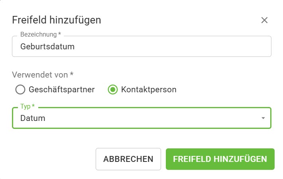Screen dimensions: 283x179
Task: Focus the Bezeichnung input field
Action: pos(141,47)
